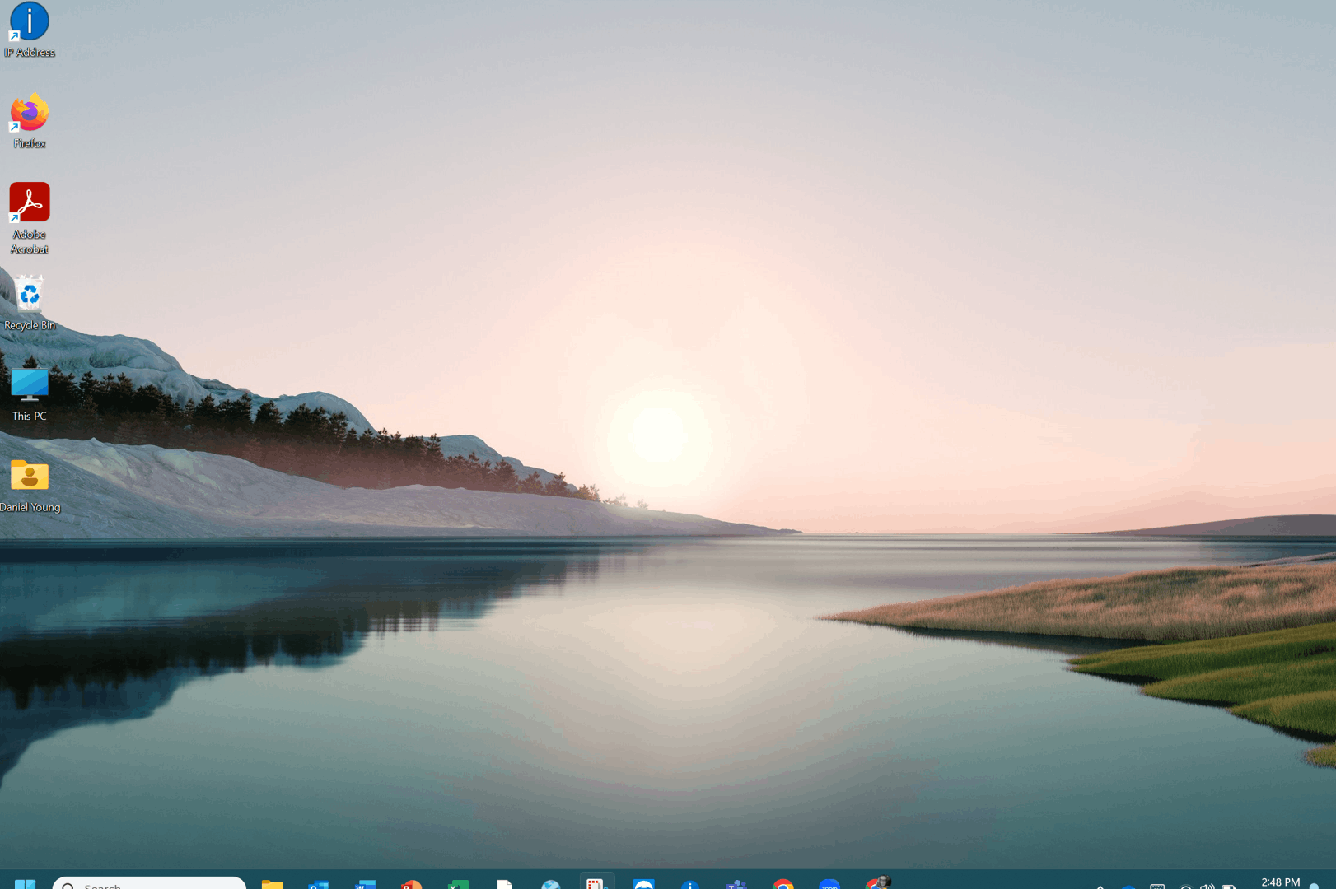
Task: Open Google Chrome from the taskbar
Action: [783, 885]
